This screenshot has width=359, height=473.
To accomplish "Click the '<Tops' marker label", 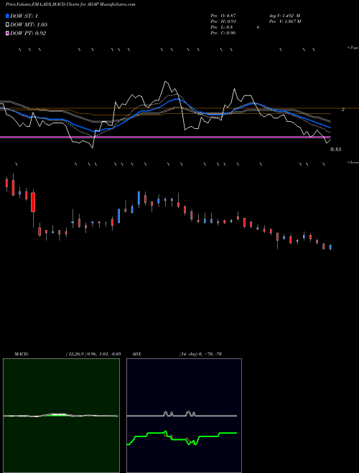I will [x=353, y=48].
